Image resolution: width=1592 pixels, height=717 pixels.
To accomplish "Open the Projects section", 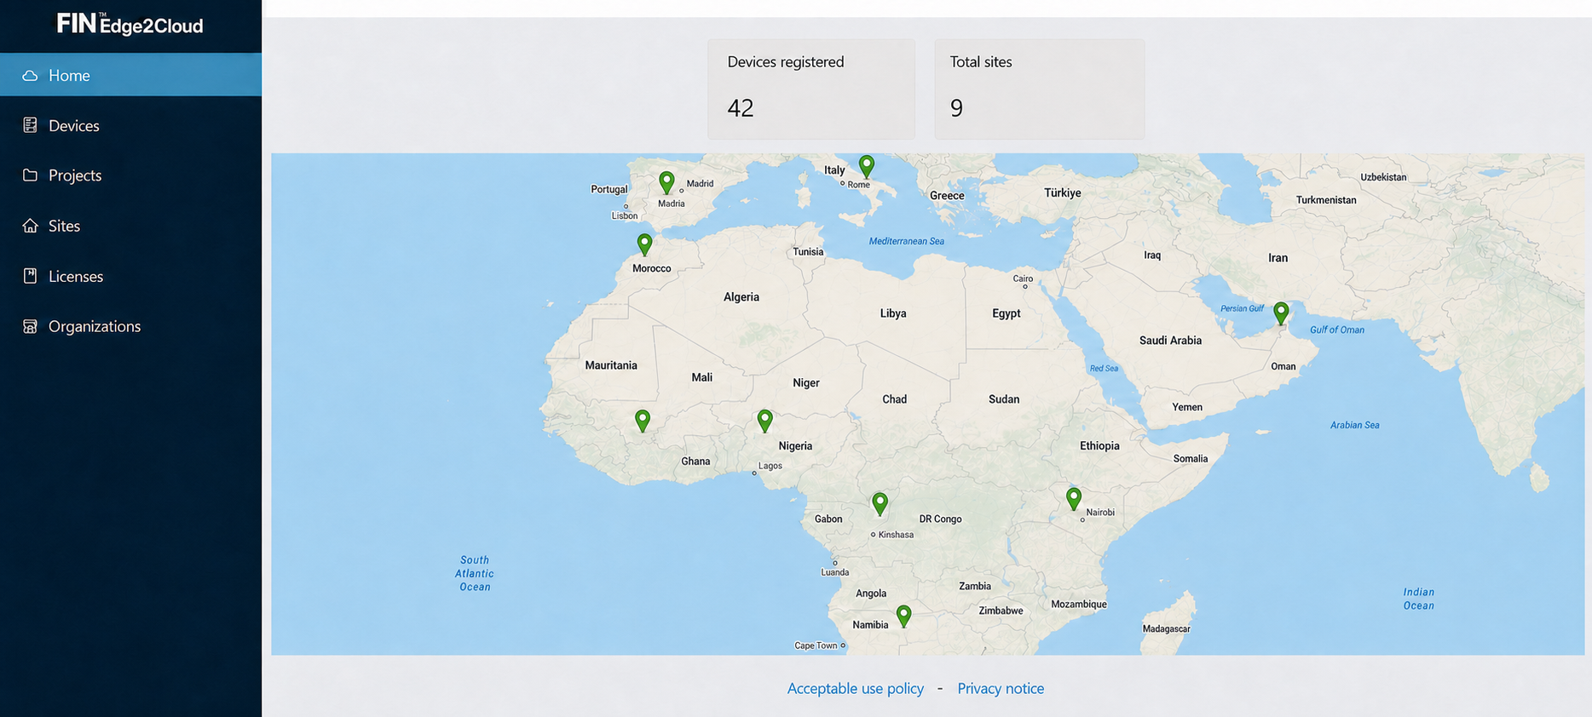I will click(x=131, y=175).
